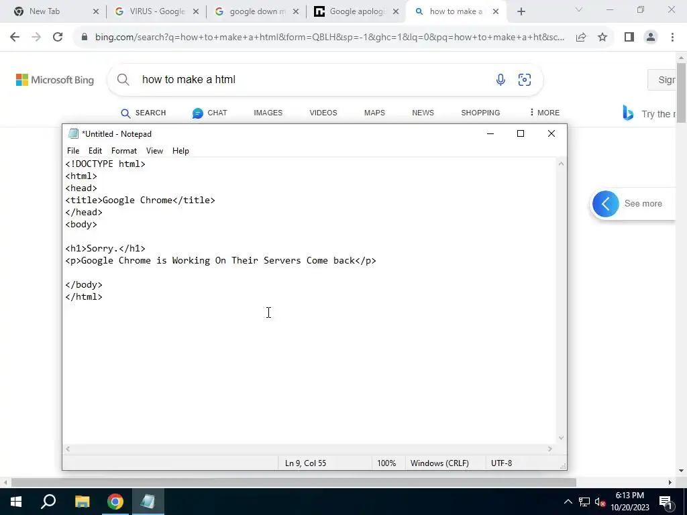Open the muted volume tray icon
This screenshot has height=515, width=687.
coord(600,502)
